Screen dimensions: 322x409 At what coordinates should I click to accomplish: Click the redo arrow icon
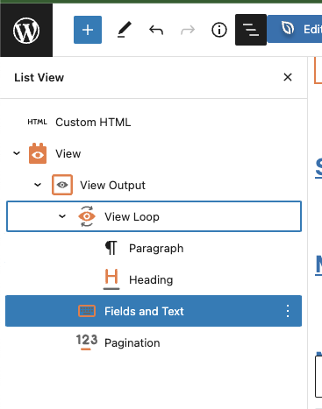click(188, 30)
